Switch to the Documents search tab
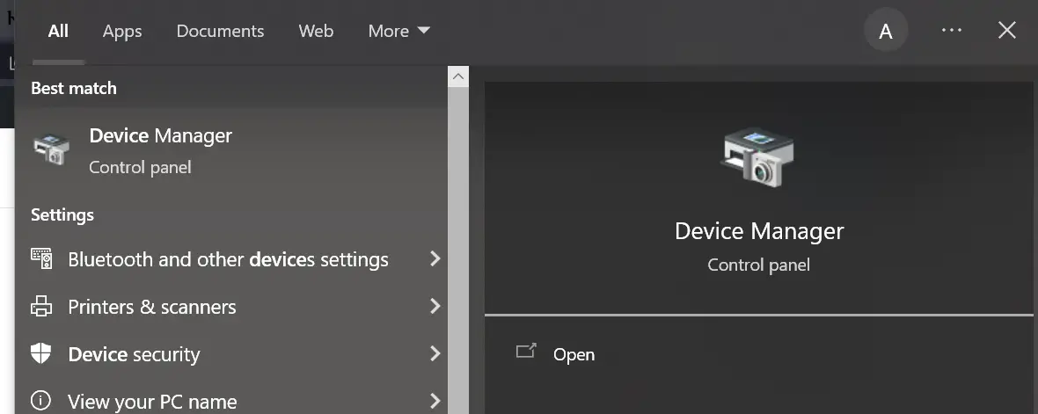The height and width of the screenshot is (414, 1038). (x=220, y=31)
